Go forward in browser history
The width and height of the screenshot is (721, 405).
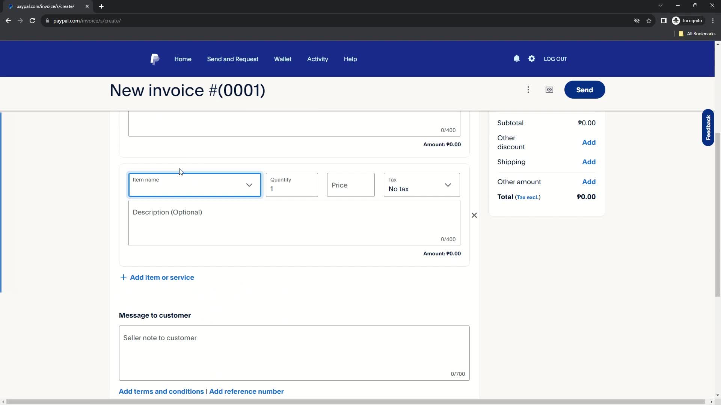pos(20,21)
